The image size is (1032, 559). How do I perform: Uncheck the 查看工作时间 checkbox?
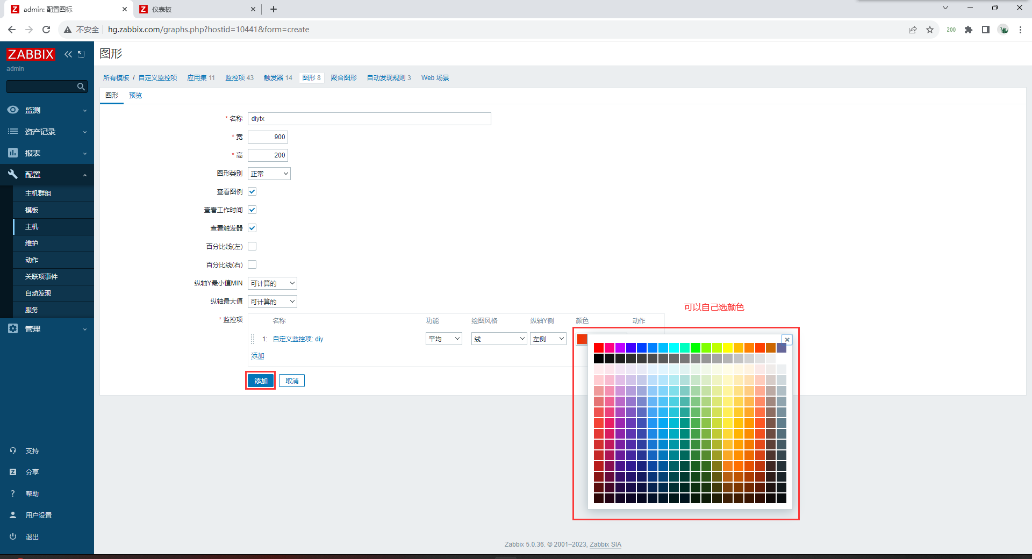(252, 210)
